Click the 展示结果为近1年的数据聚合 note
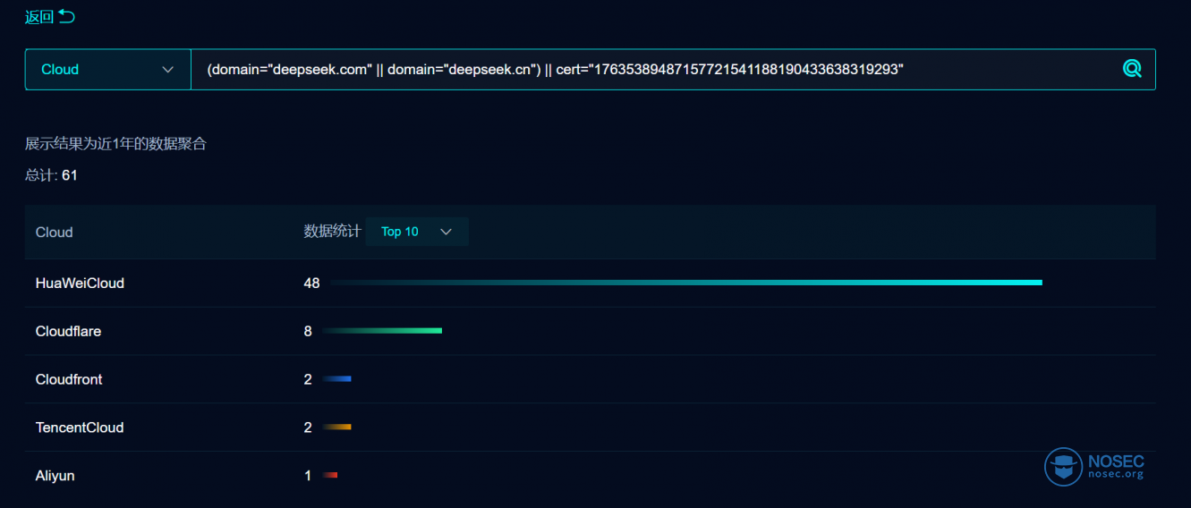 [x=115, y=143]
